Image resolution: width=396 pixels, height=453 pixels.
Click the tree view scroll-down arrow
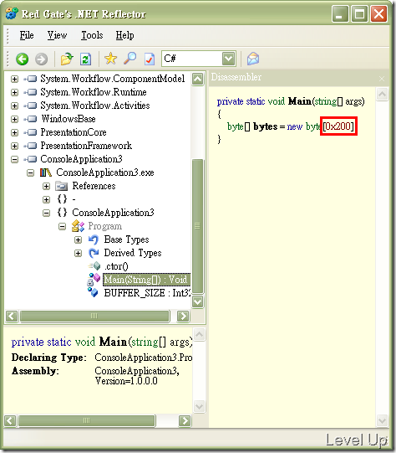pos(198,302)
